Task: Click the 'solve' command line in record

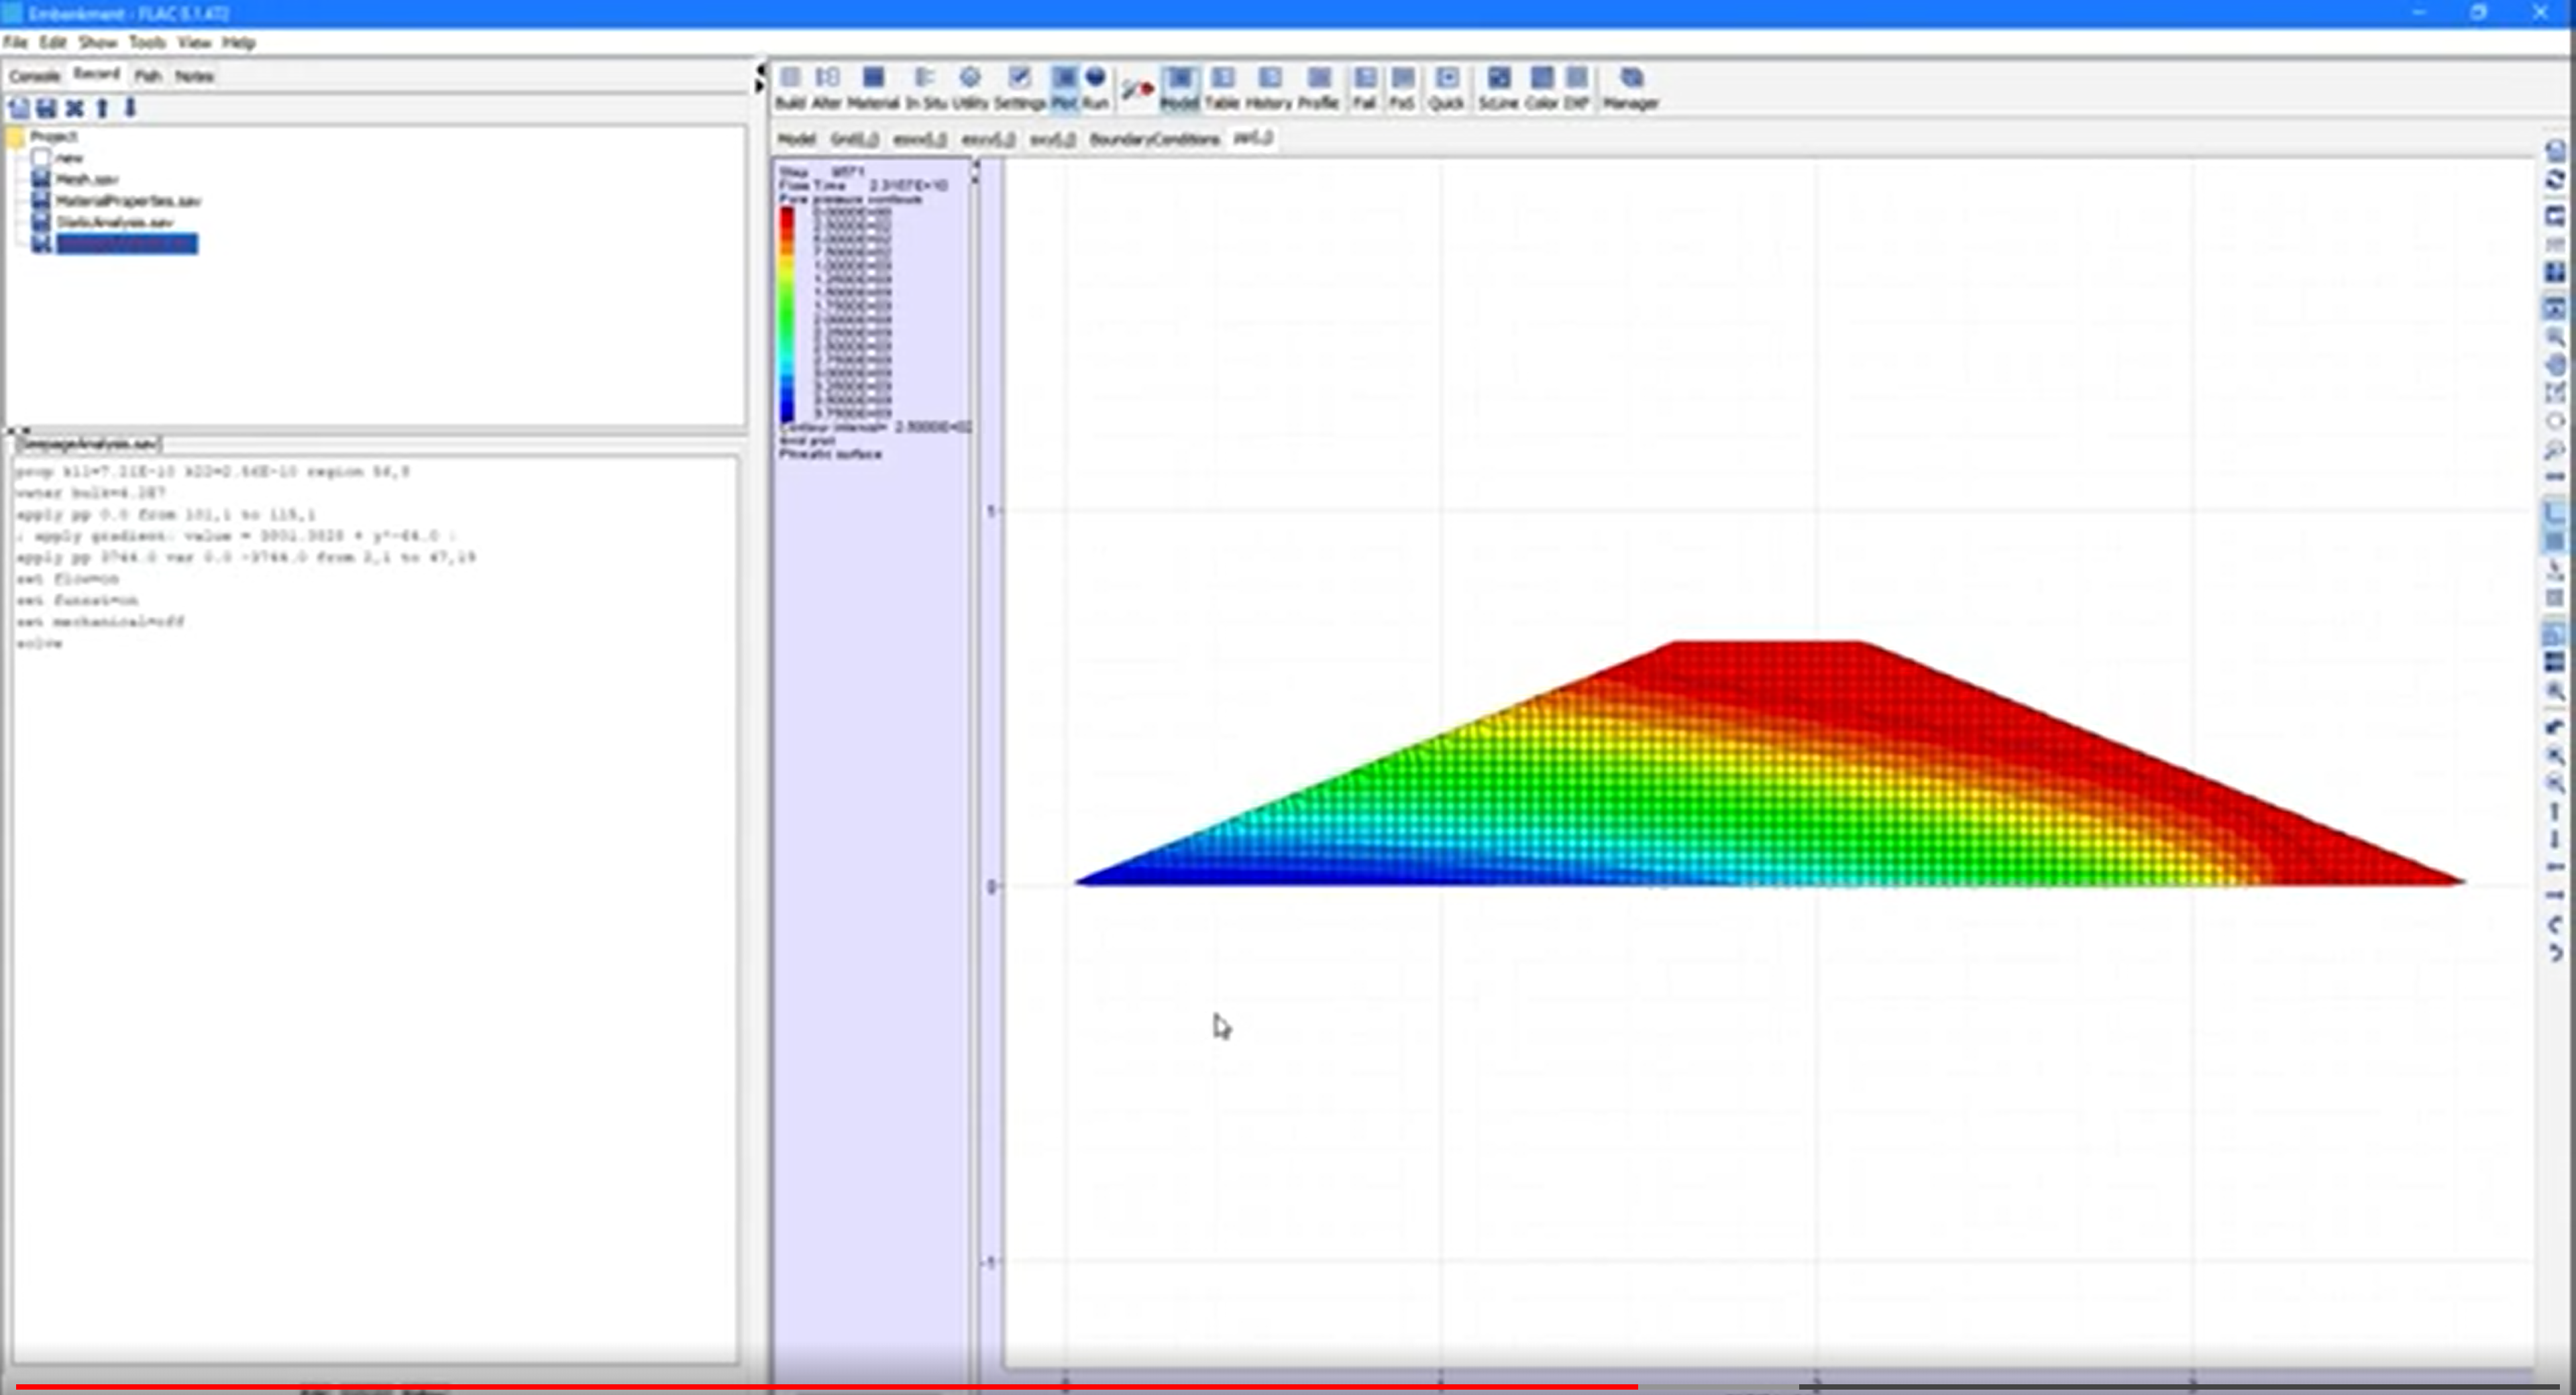Action: (39, 643)
